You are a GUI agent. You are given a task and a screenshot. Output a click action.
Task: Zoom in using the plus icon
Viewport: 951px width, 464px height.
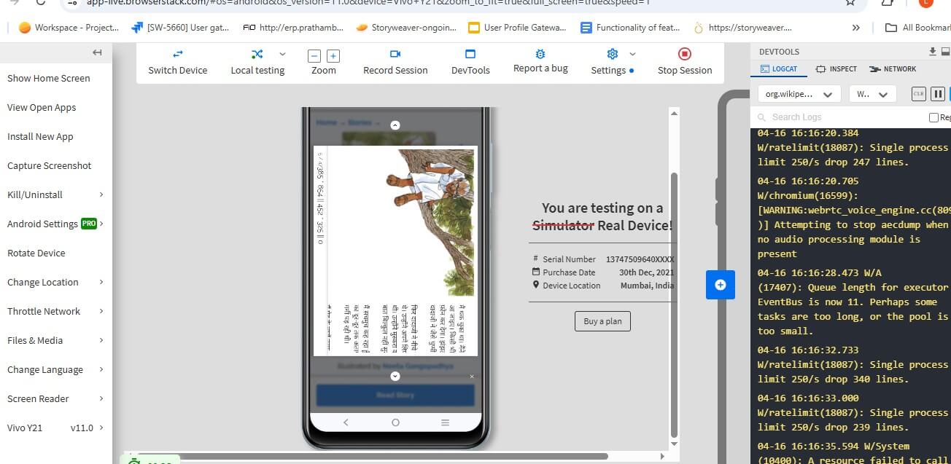[333, 55]
